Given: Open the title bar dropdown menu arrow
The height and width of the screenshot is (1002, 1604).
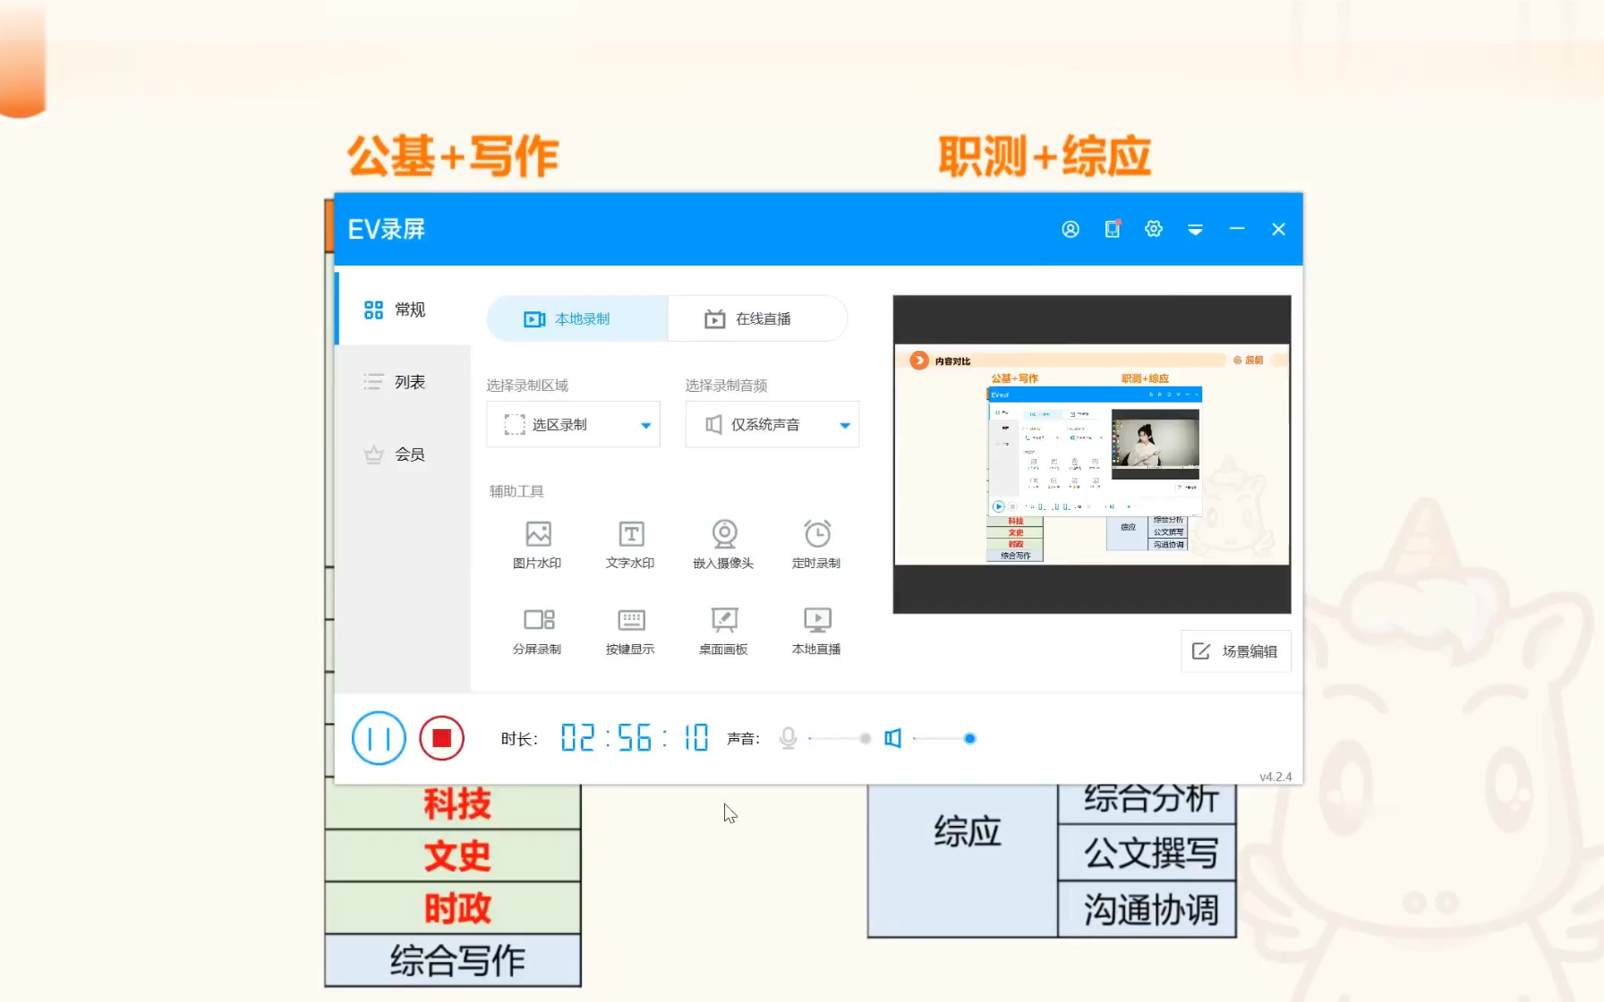Looking at the screenshot, I should (x=1195, y=230).
